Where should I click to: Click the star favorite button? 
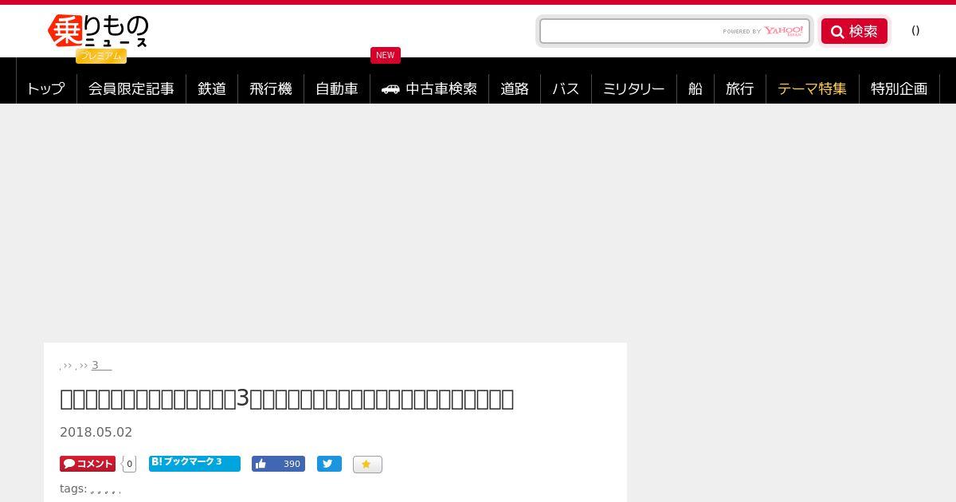(367, 464)
